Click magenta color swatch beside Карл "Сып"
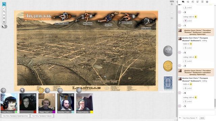 click(x=54, y=112)
